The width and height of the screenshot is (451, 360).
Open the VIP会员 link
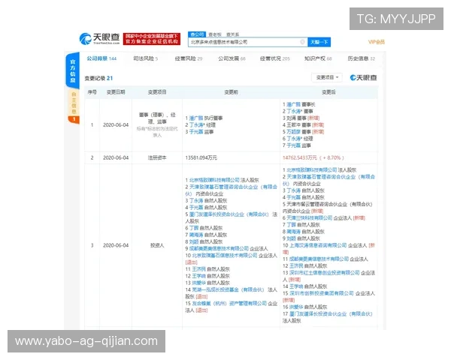point(377,42)
